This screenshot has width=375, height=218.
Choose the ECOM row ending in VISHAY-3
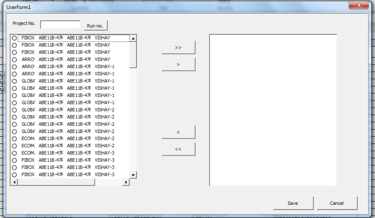pos(14,153)
